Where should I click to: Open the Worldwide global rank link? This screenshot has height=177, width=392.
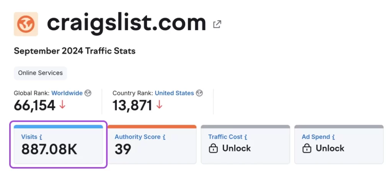point(67,93)
